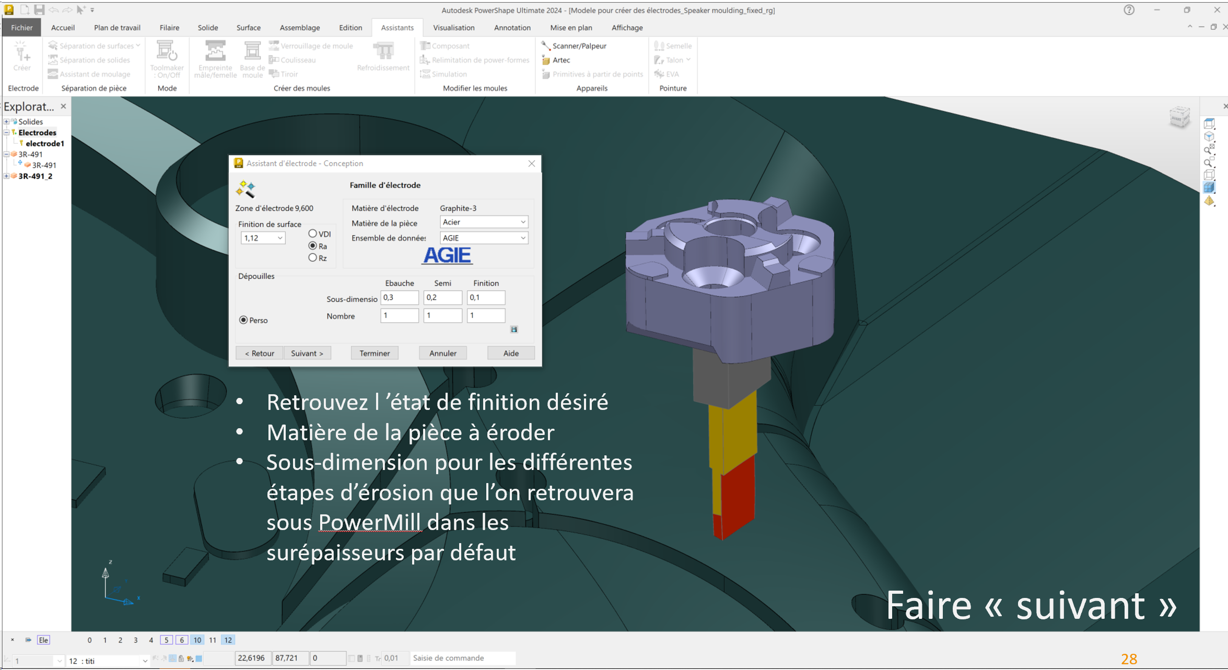Click the blue grid icon in status bar
The height and width of the screenshot is (670, 1228).
(x=198, y=659)
